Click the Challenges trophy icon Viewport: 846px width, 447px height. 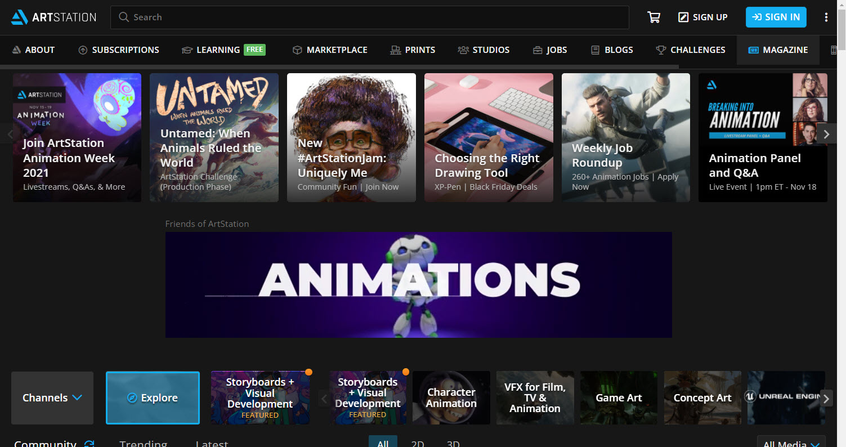pyautogui.click(x=661, y=50)
